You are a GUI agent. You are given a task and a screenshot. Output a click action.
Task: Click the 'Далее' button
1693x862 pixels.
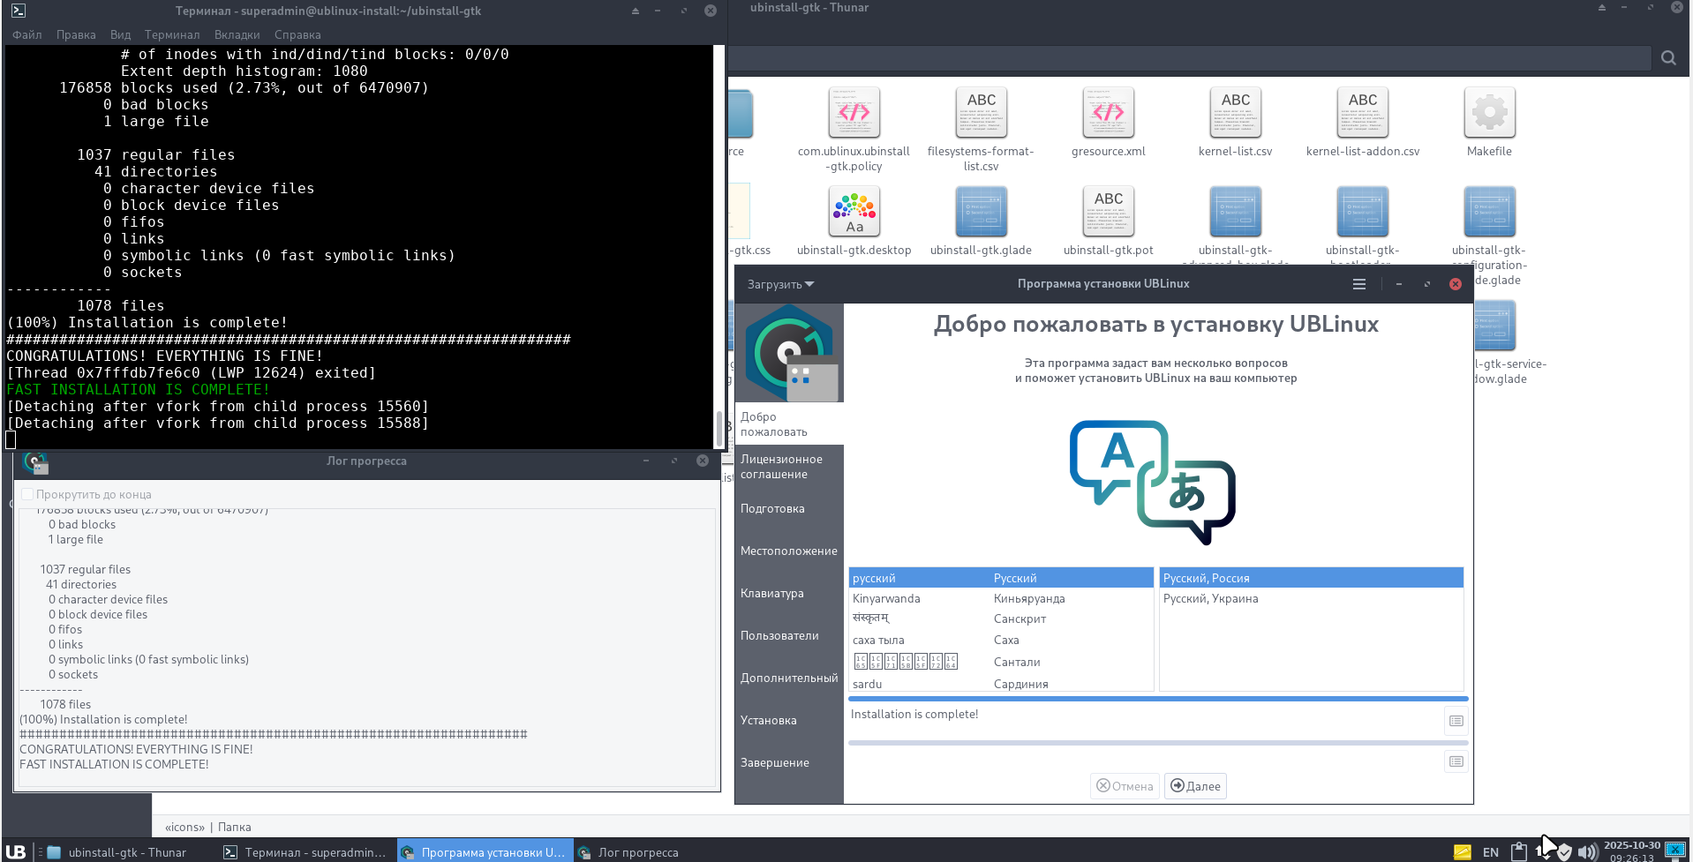click(1195, 786)
